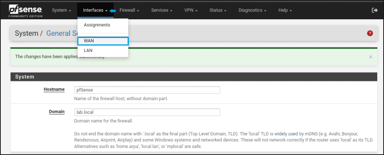Follow the 'widely used' link

286,134
